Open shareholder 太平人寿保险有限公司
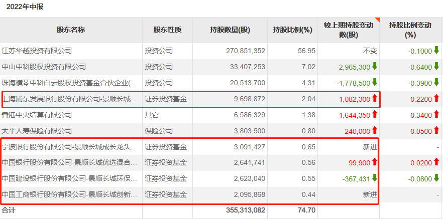Screen dimensions: 443x221 coord(37,131)
